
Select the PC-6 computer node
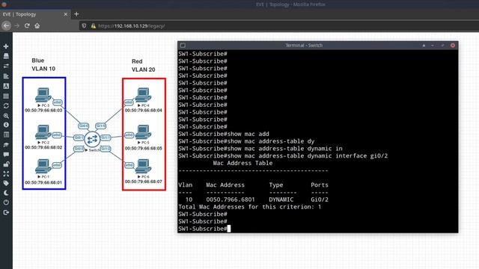(x=143, y=166)
